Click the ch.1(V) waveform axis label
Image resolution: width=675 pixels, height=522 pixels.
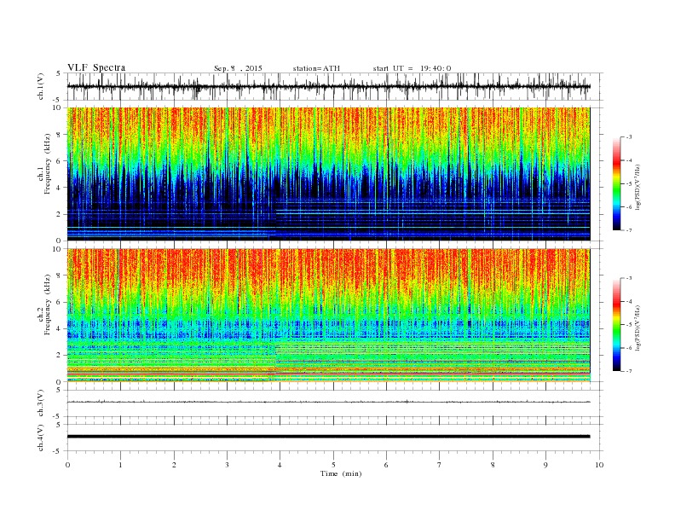[41, 86]
